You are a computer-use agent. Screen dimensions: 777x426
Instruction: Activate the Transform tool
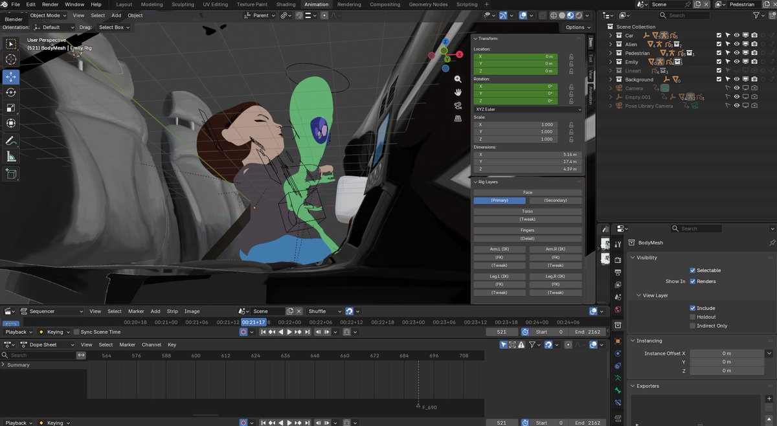11,123
